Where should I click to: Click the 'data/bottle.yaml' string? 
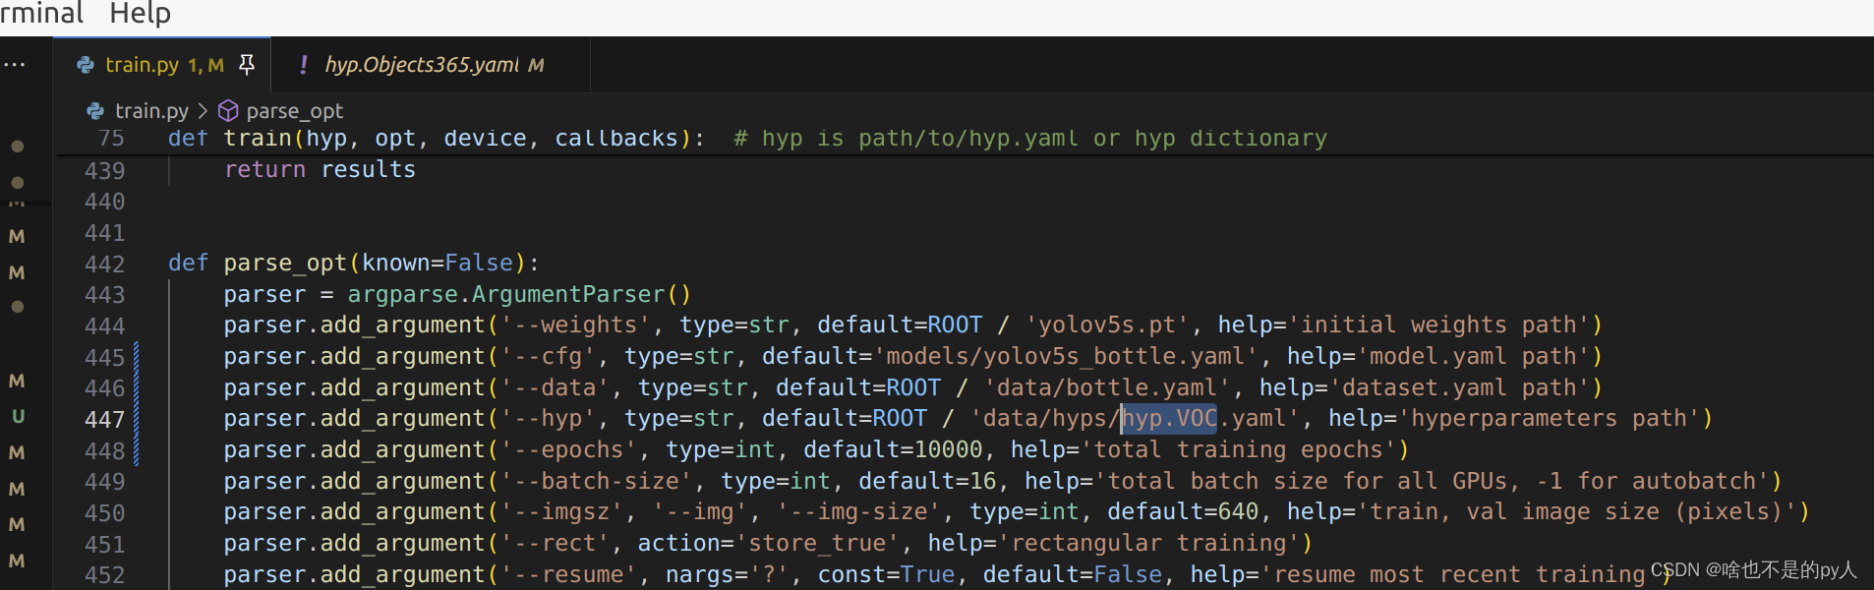[x=1107, y=388]
